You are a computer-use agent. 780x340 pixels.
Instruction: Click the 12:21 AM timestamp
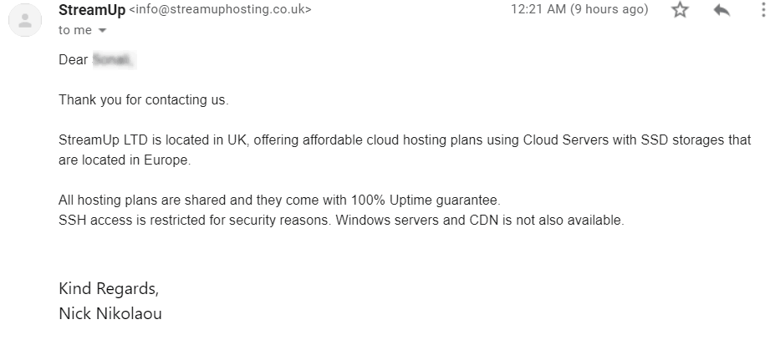(538, 9)
